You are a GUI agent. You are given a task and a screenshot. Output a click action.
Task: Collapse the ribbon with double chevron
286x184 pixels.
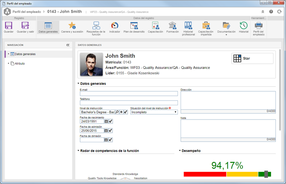[x=263, y=12]
